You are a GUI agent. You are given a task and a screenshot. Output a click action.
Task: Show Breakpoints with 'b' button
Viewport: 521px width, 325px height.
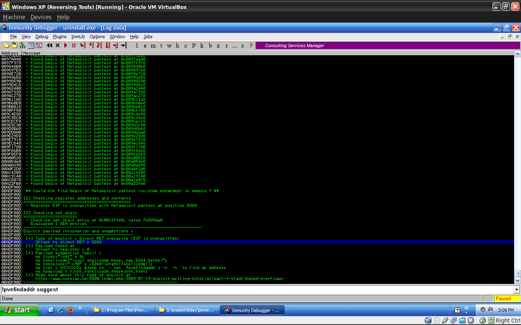pyautogui.click(x=210, y=45)
